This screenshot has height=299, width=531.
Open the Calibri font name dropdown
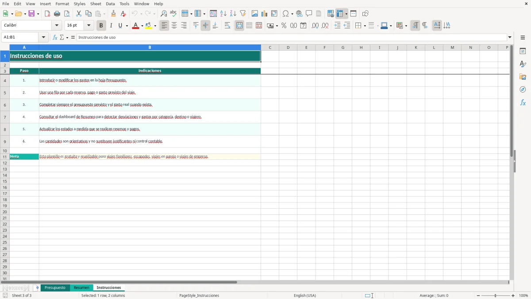click(x=57, y=26)
